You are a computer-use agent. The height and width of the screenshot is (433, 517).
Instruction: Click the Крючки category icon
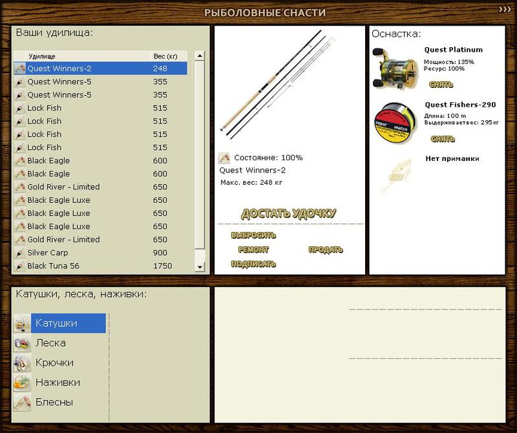point(22,363)
